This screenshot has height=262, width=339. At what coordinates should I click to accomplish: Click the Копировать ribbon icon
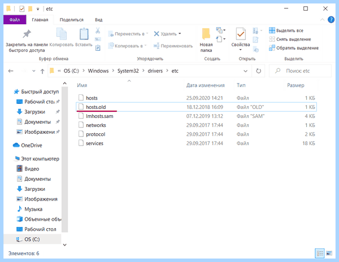click(x=62, y=34)
